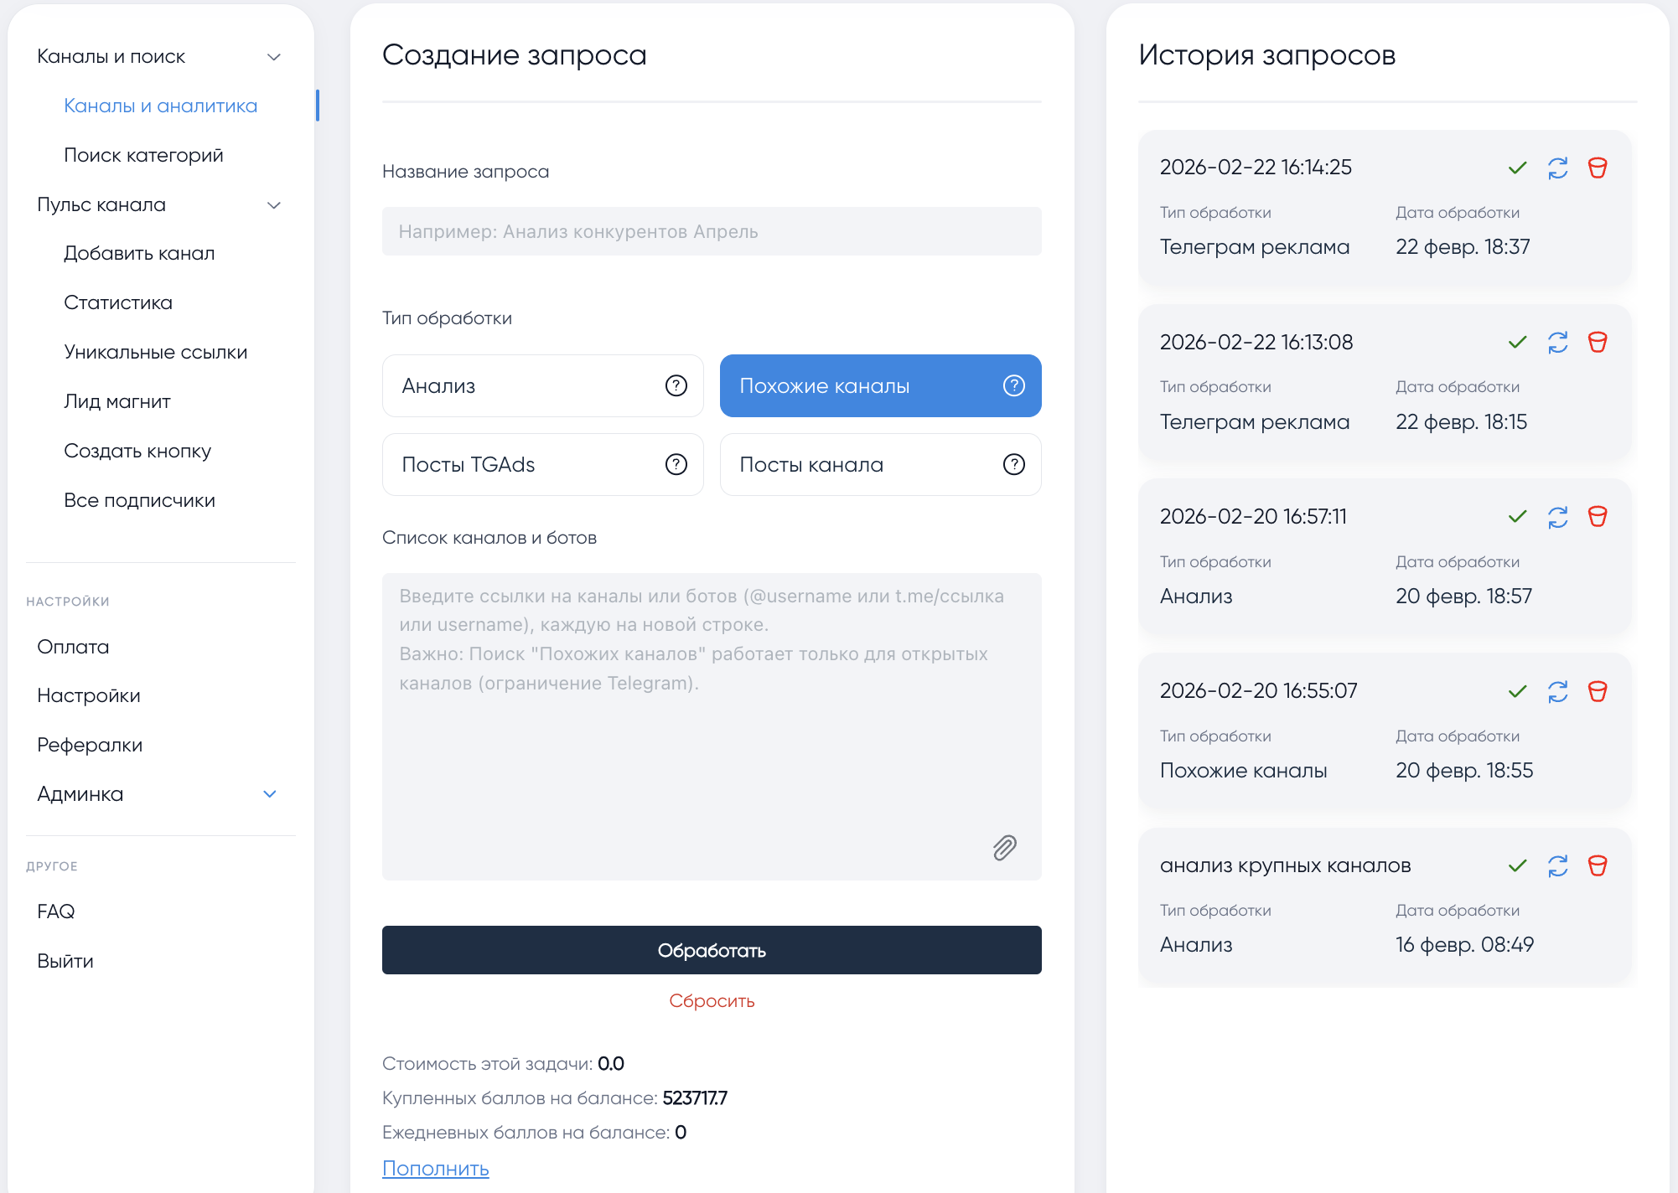
Task: Collapse the Каналы и поиск section
Action: coord(273,57)
